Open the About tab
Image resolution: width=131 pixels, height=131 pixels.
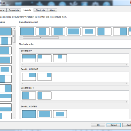(x=52, y=10)
